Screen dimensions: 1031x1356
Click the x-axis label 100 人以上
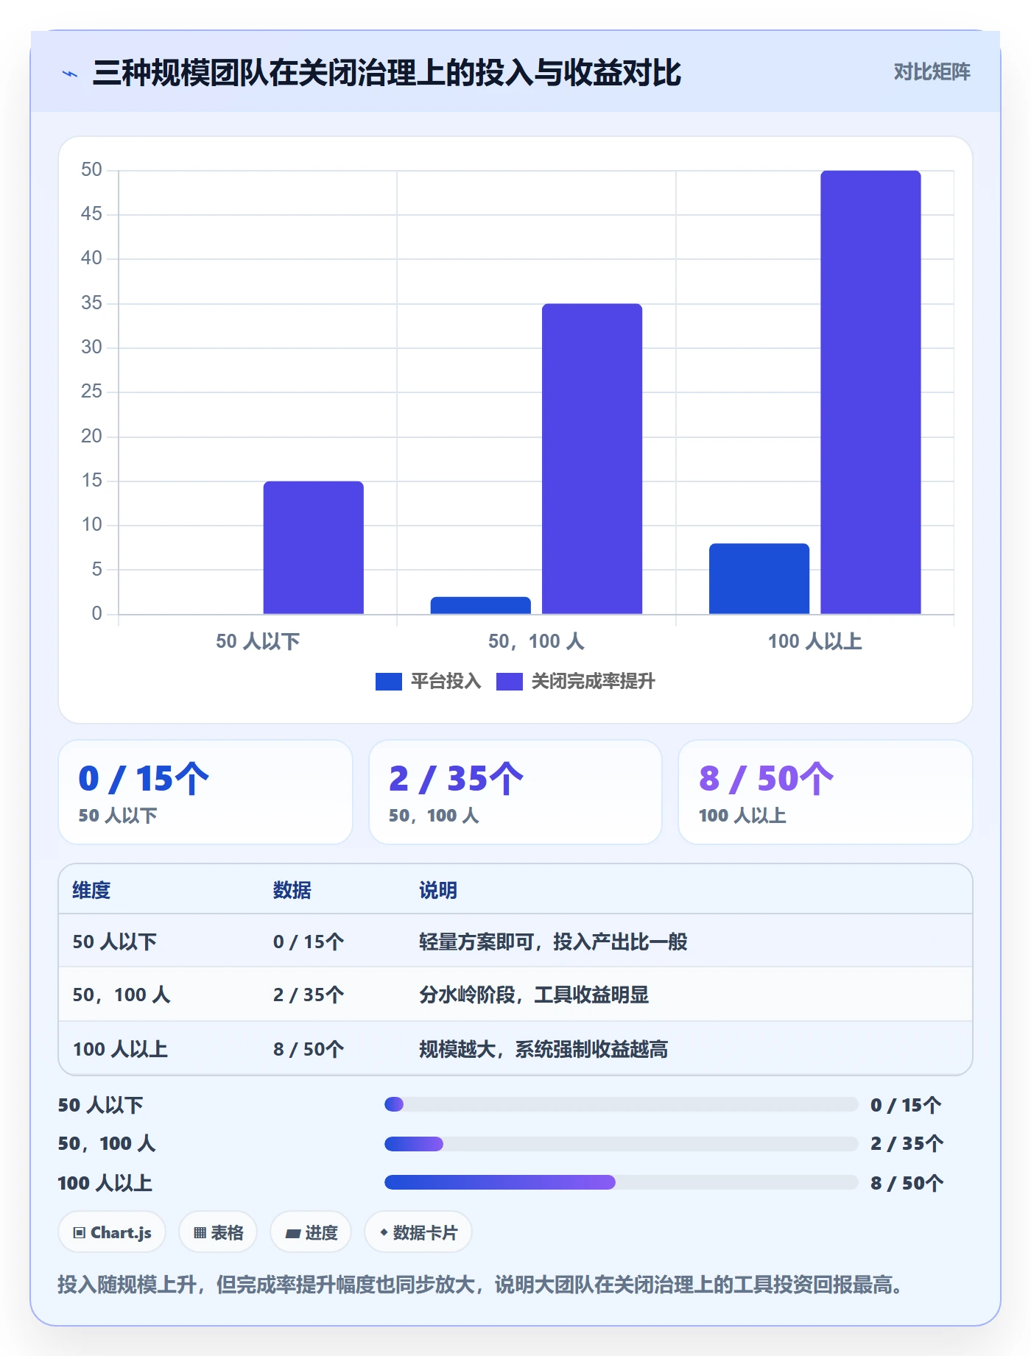pyautogui.click(x=815, y=641)
